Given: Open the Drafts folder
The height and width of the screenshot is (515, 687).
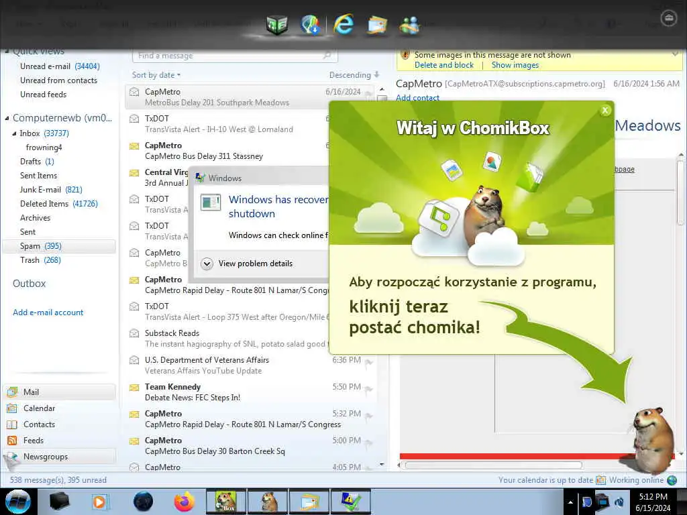Looking at the screenshot, I should point(37,161).
